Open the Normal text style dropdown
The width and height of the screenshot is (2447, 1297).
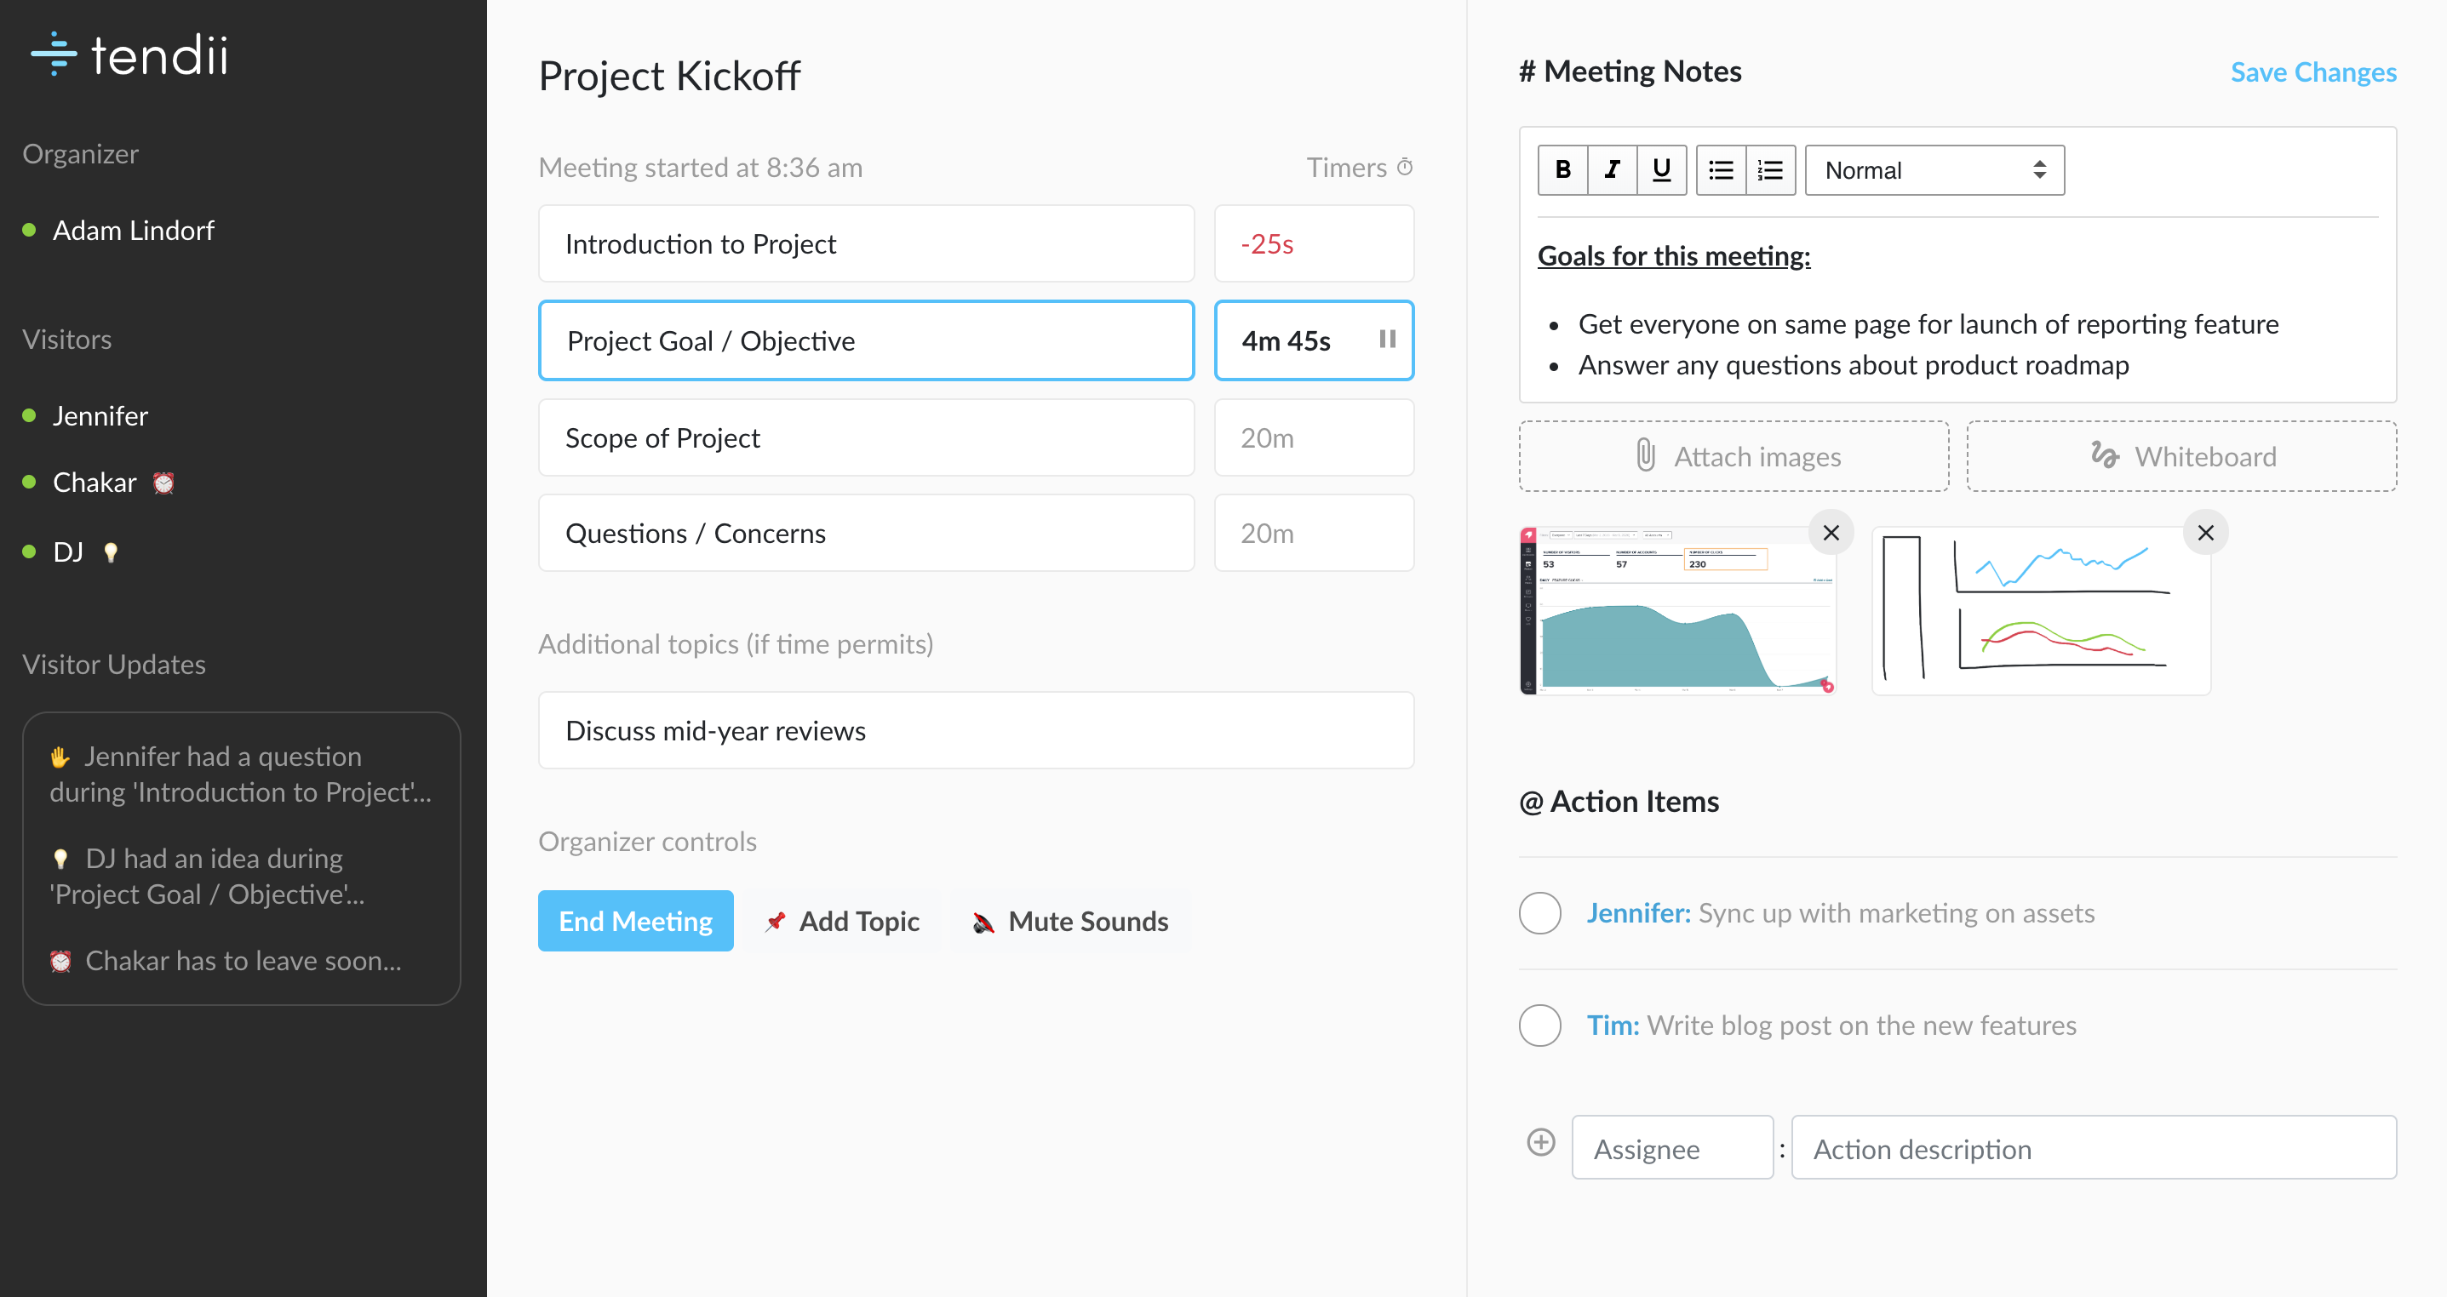pos(1934,170)
